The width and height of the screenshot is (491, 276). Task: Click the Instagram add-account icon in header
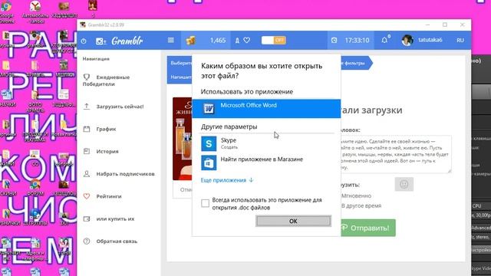click(101, 41)
